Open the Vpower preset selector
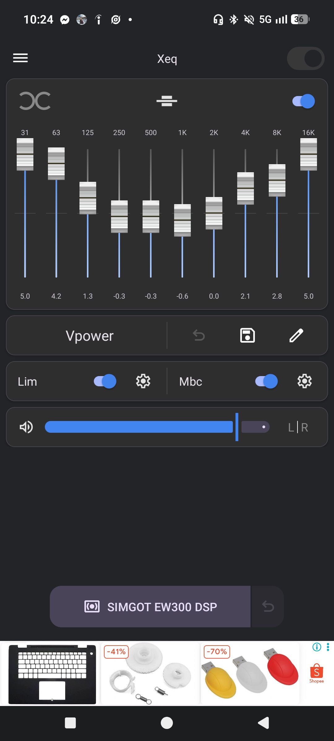 pyautogui.click(x=90, y=336)
